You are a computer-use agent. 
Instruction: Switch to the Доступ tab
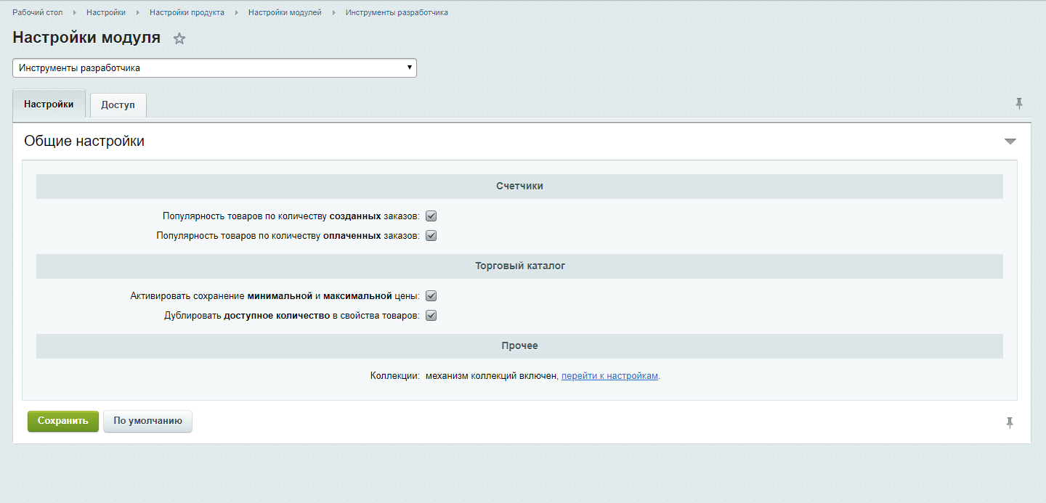coord(118,105)
